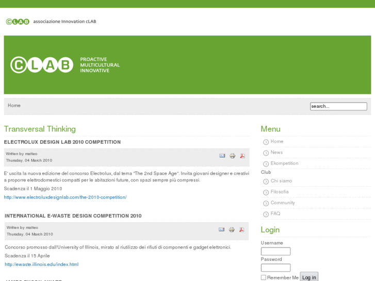Open the FAQ menu item
The height and width of the screenshot is (281, 375).
coord(275,213)
